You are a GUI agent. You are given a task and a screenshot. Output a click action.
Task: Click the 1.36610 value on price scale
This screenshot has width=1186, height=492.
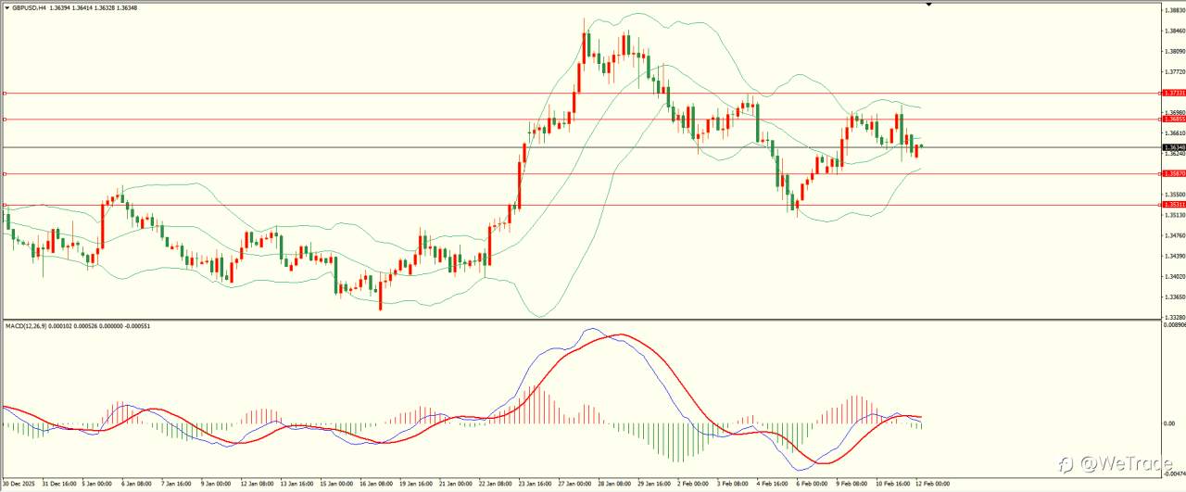point(1176,133)
